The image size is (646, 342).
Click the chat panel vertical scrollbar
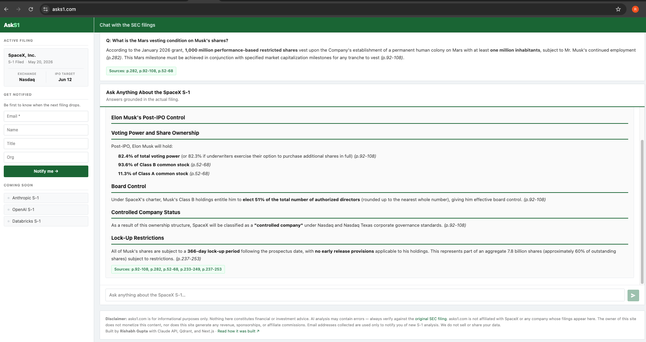642,212
